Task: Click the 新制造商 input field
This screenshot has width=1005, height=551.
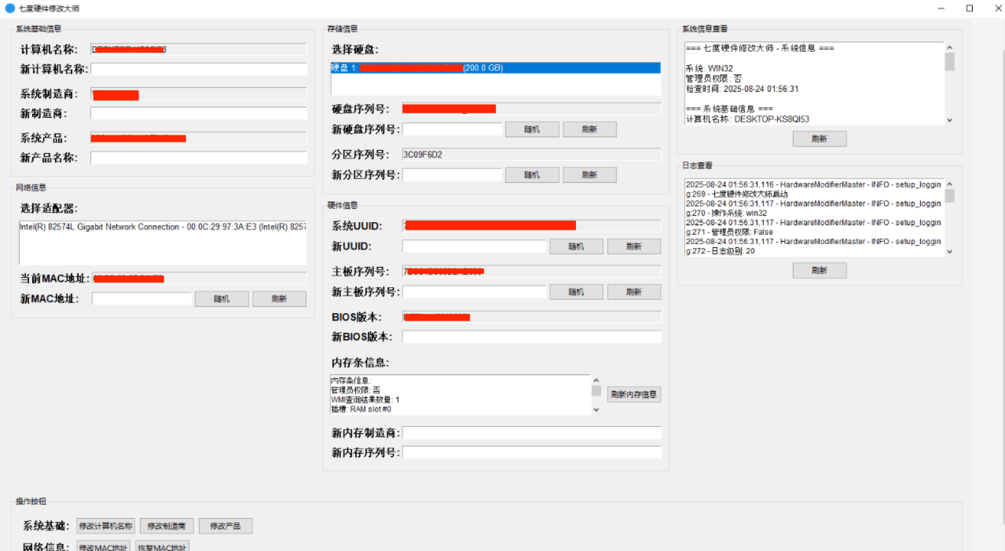Action: pos(199,113)
